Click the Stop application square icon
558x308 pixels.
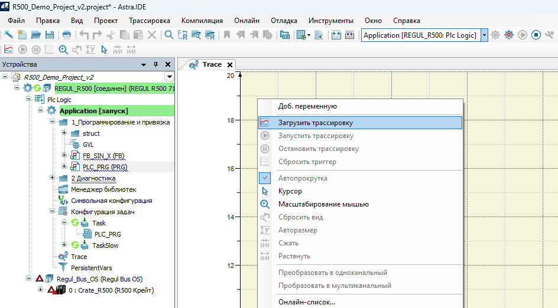pyautogui.click(x=536, y=35)
